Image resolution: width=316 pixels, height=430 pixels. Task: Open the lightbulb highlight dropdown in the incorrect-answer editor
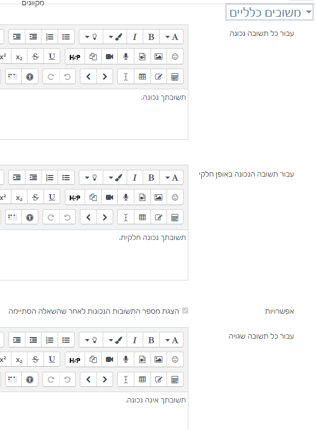[x=91, y=340]
